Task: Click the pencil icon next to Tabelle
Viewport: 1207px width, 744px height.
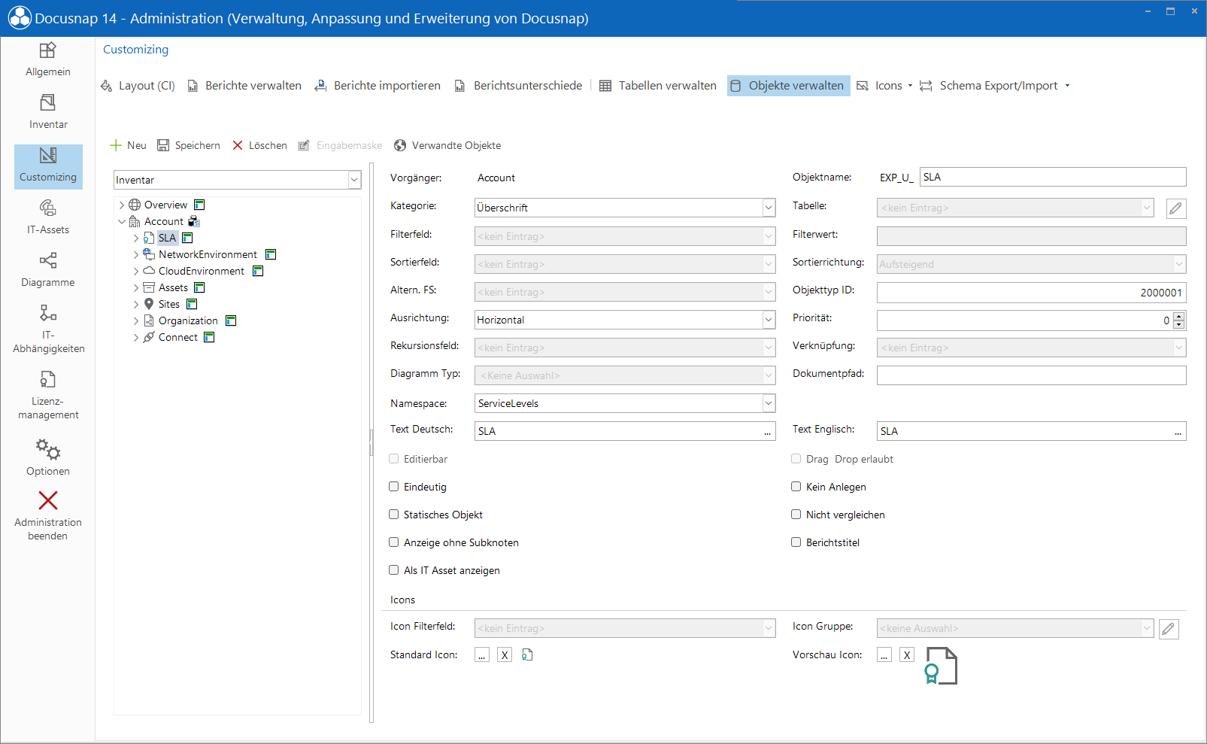Action: pos(1176,208)
